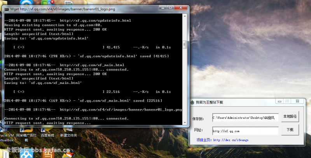
Task: Click the 项目主页: label
Action: click(204, 140)
